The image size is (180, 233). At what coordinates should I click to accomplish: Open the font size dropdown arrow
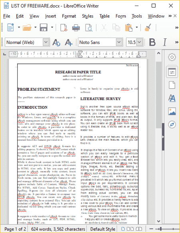point(140,42)
